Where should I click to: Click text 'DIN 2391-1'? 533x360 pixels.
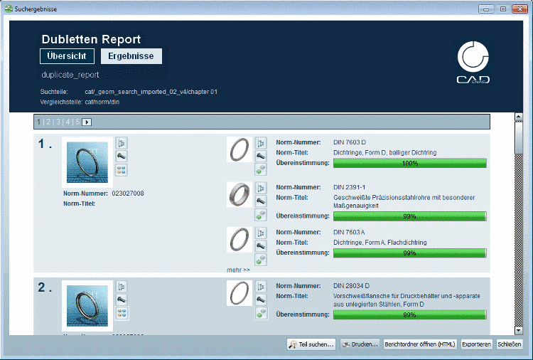click(350, 187)
